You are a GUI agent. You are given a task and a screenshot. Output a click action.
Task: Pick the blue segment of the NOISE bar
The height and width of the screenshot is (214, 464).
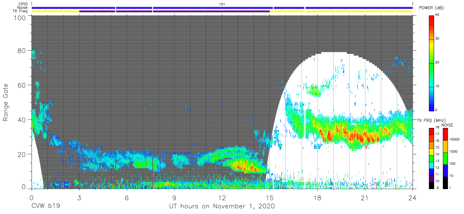[x=445, y=170]
